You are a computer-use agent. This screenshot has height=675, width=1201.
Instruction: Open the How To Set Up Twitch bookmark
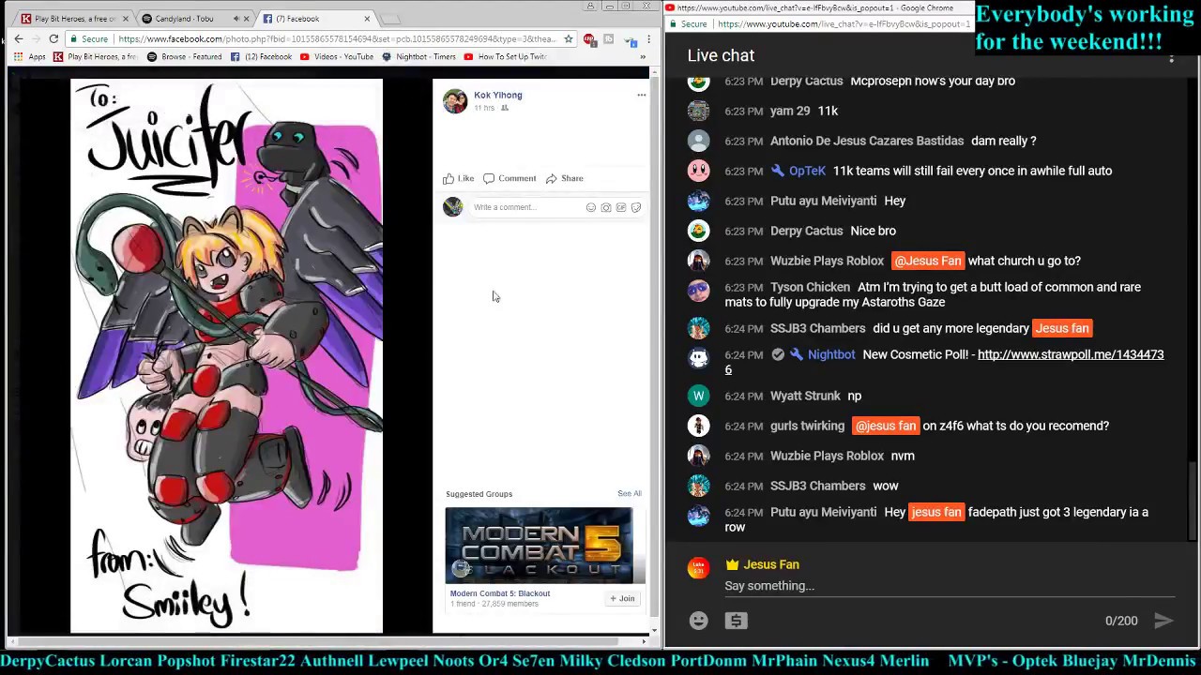(505, 57)
